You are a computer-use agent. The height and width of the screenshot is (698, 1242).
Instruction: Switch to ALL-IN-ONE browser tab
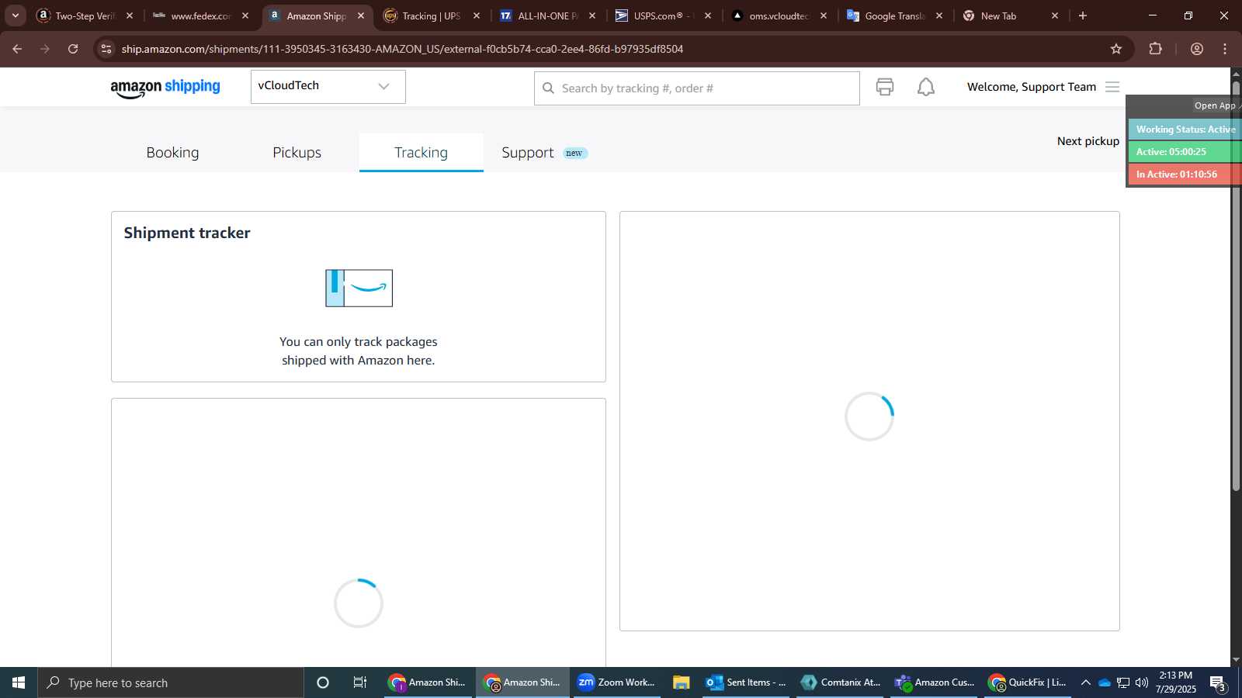coord(547,16)
